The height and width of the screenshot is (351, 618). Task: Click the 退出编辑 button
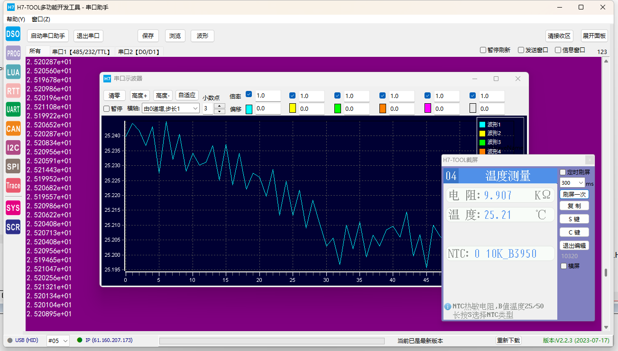[574, 245]
